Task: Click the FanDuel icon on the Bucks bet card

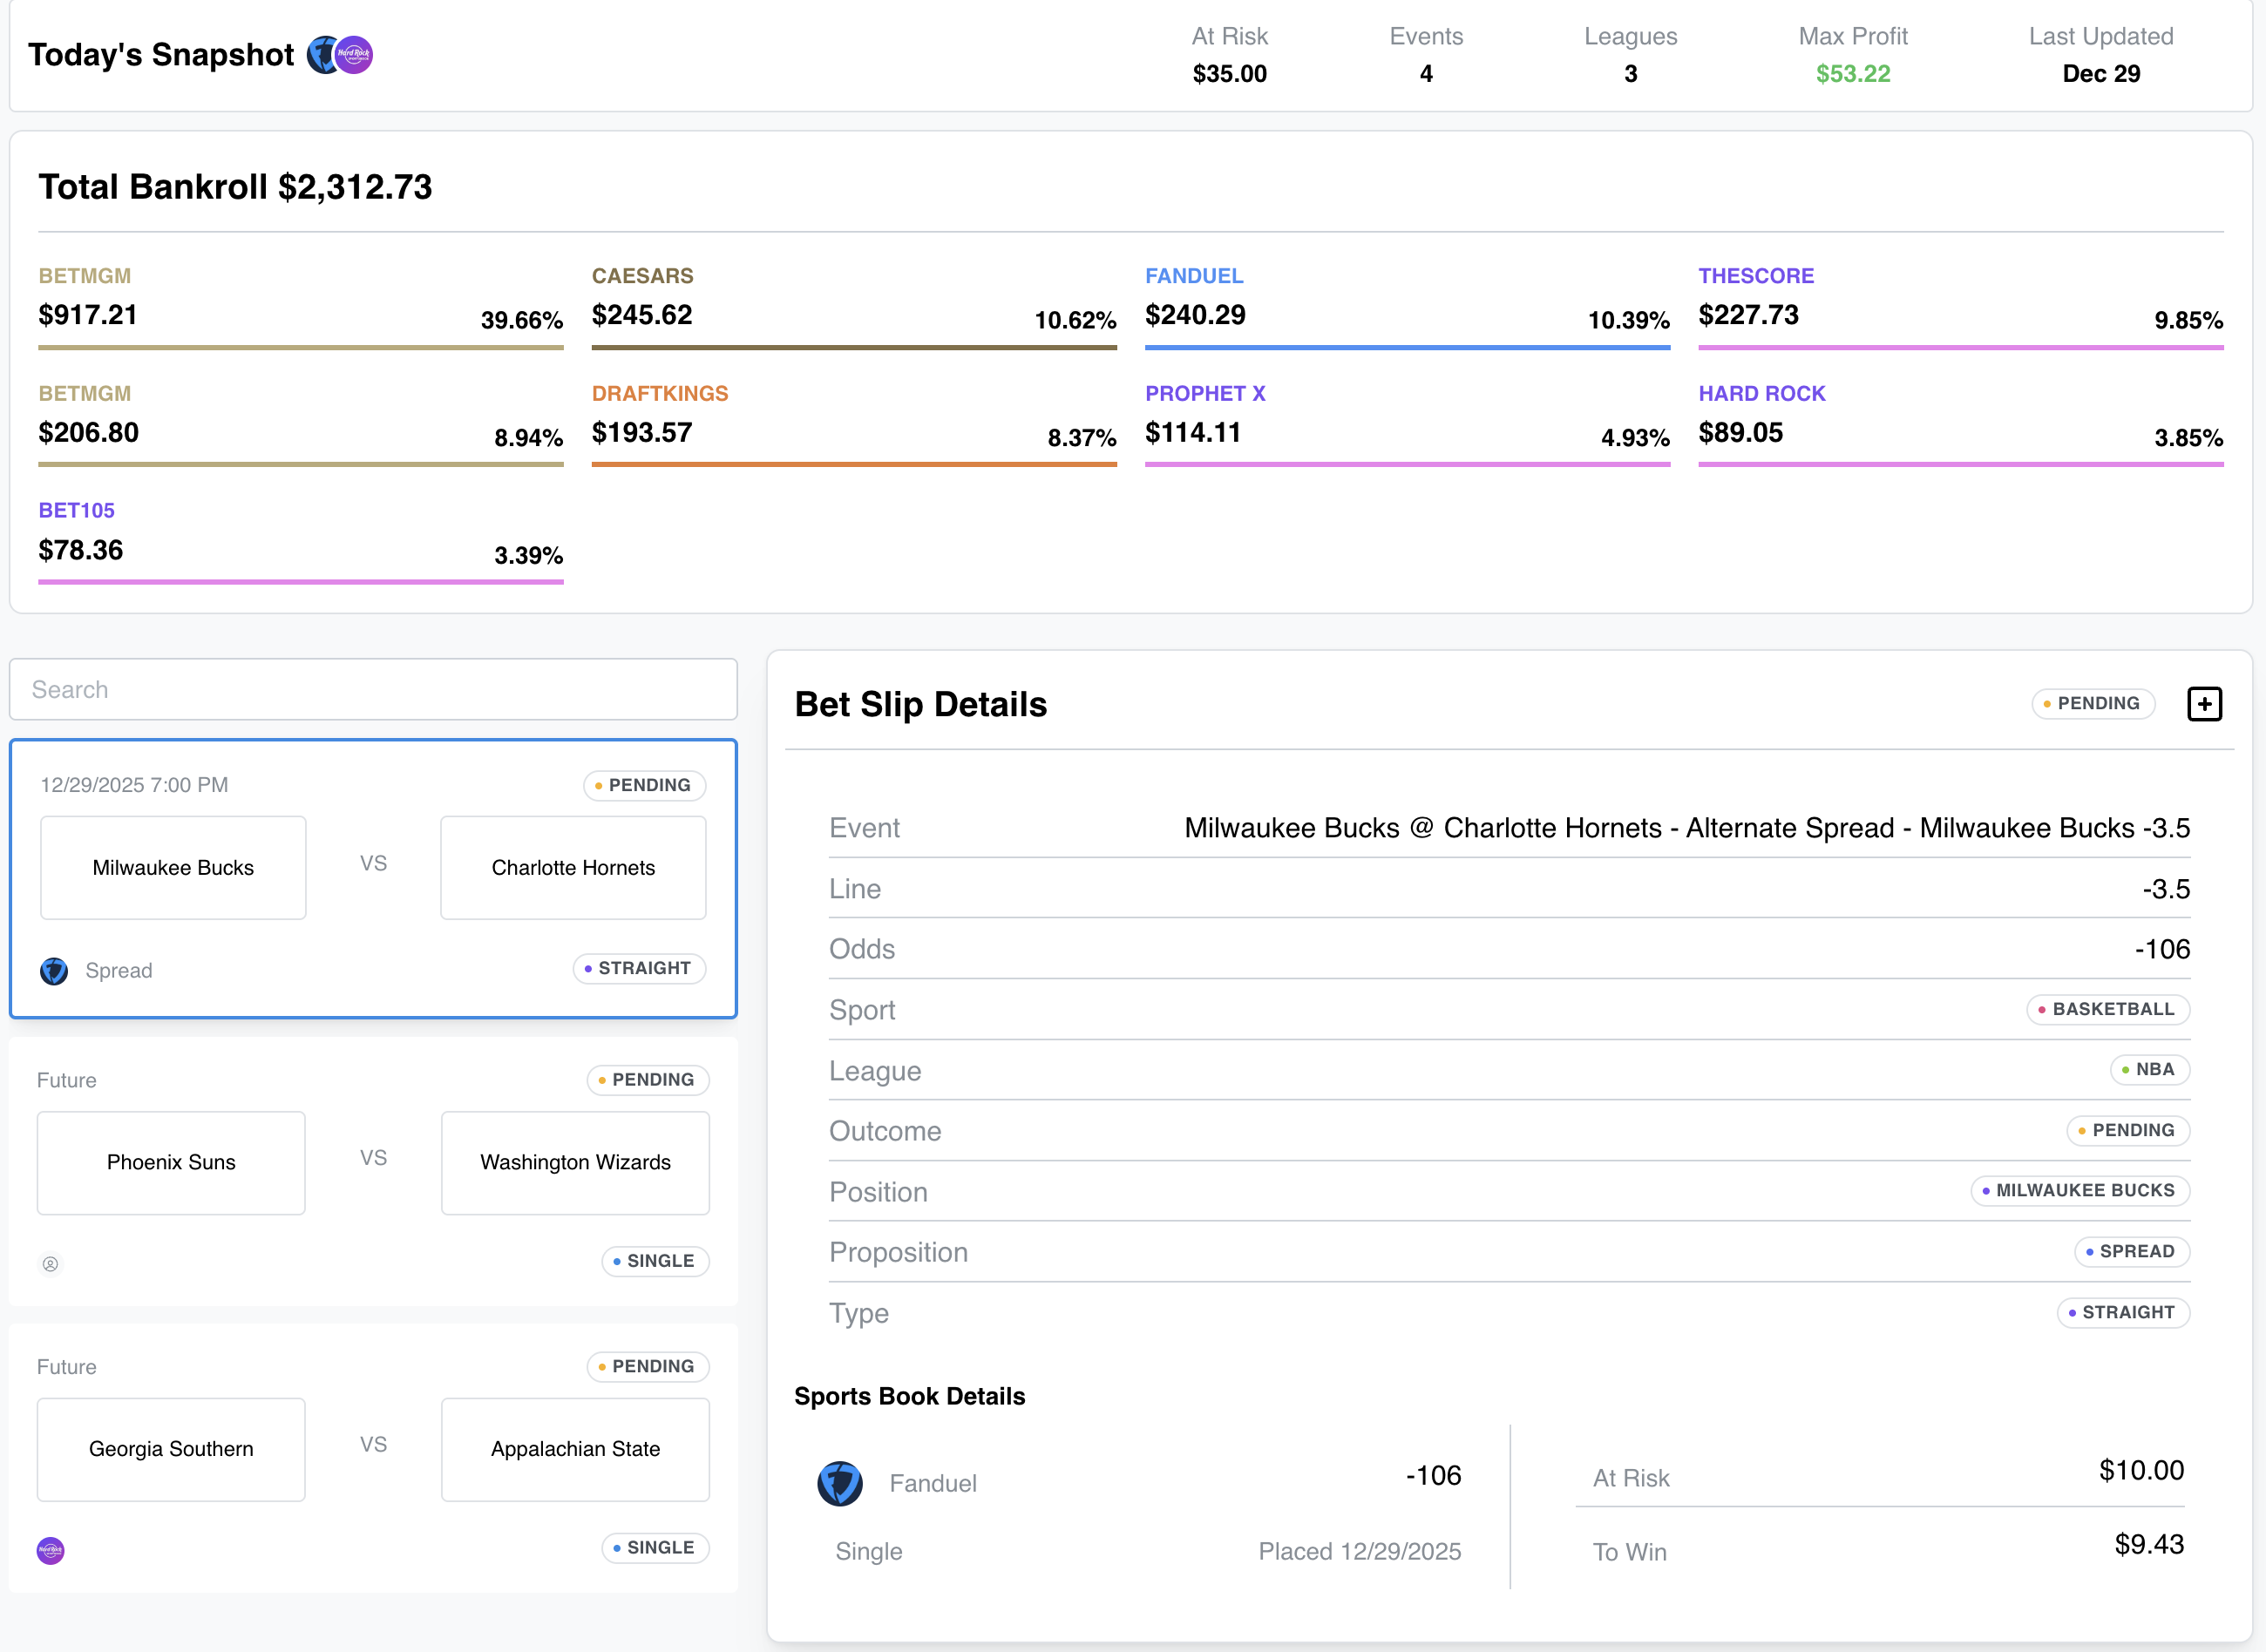Action: pos(54,971)
